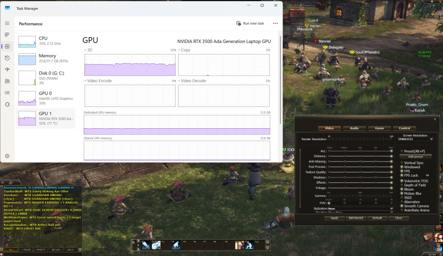Image resolution: width=443 pixels, height=256 pixels.
Task: Enable the Vertical Sync option
Action: pyautogui.click(x=402, y=163)
